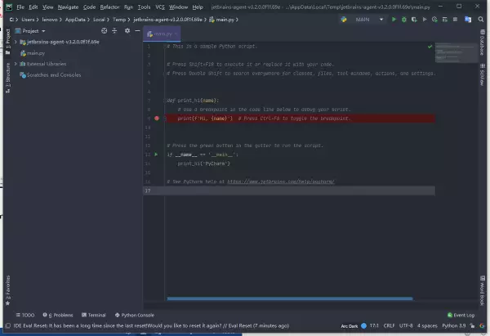Click the Google icon in status bar
Image resolution: width=490 pixels, height=336 pixels.
click(x=483, y=325)
